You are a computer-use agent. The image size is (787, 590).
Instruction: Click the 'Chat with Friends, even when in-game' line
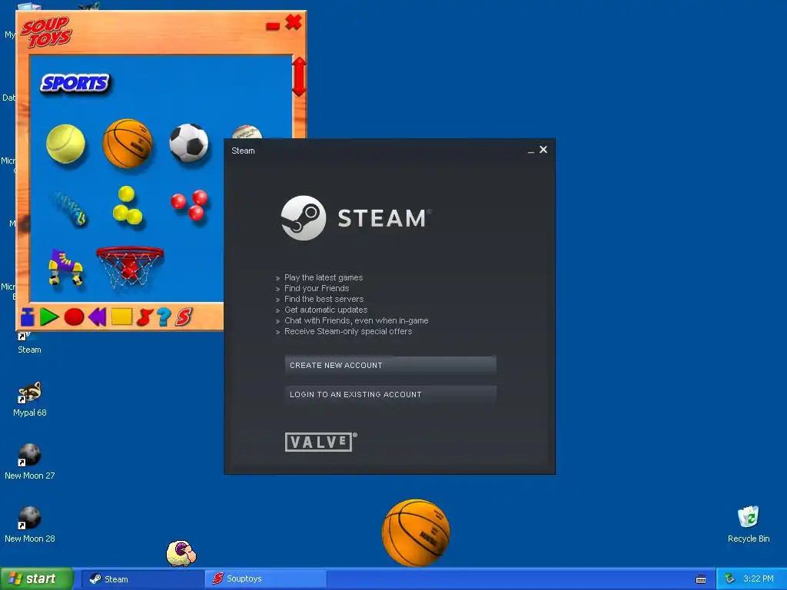357,320
